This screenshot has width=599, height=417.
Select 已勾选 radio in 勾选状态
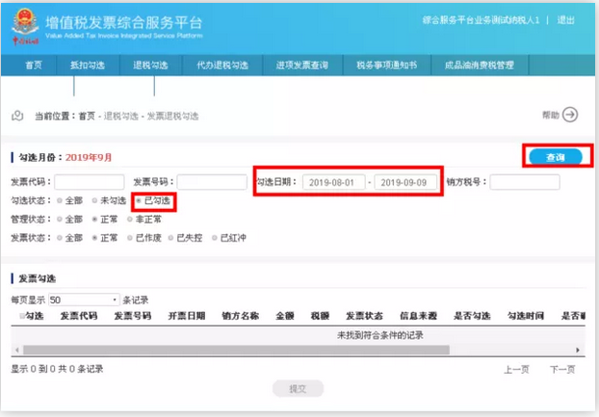coord(139,200)
